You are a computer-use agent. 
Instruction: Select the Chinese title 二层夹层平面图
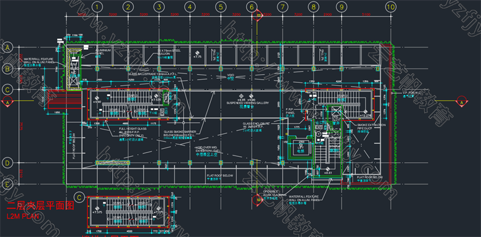pyautogui.click(x=40, y=206)
